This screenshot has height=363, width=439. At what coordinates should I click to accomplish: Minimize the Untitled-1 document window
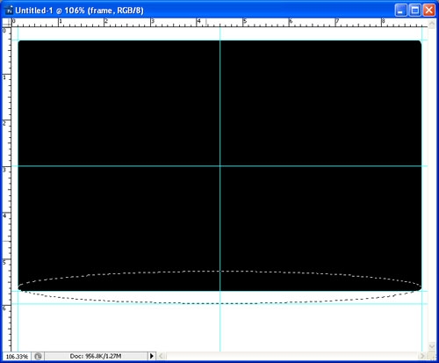point(400,11)
